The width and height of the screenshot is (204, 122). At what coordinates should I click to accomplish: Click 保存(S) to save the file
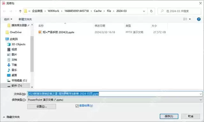[169, 116]
